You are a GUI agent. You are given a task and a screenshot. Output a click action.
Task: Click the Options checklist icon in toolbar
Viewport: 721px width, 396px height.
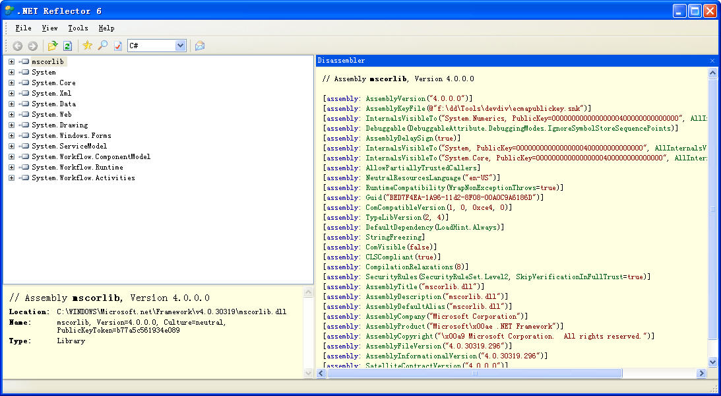(x=117, y=46)
